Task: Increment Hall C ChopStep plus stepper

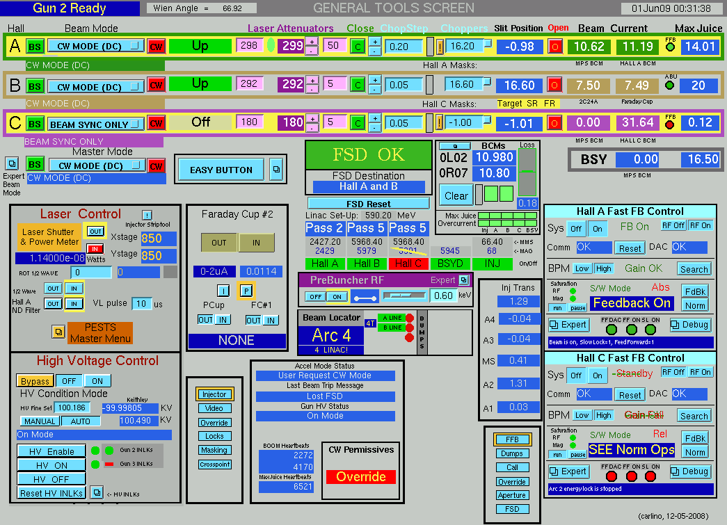Action: tap(374, 119)
